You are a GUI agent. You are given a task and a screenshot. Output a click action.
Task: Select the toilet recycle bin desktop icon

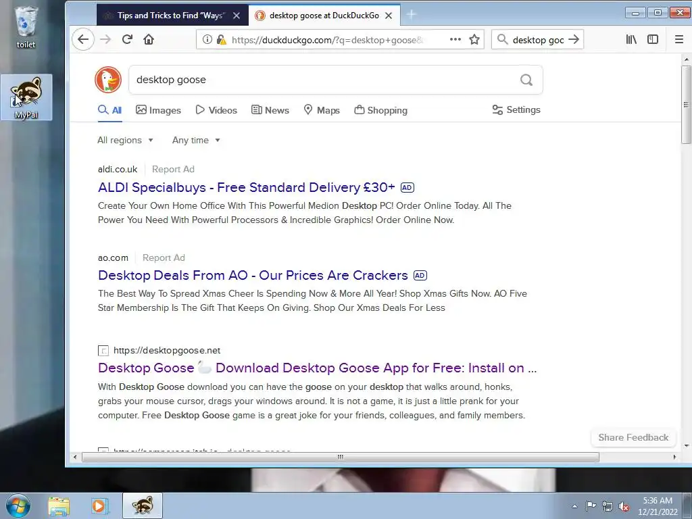click(26, 27)
